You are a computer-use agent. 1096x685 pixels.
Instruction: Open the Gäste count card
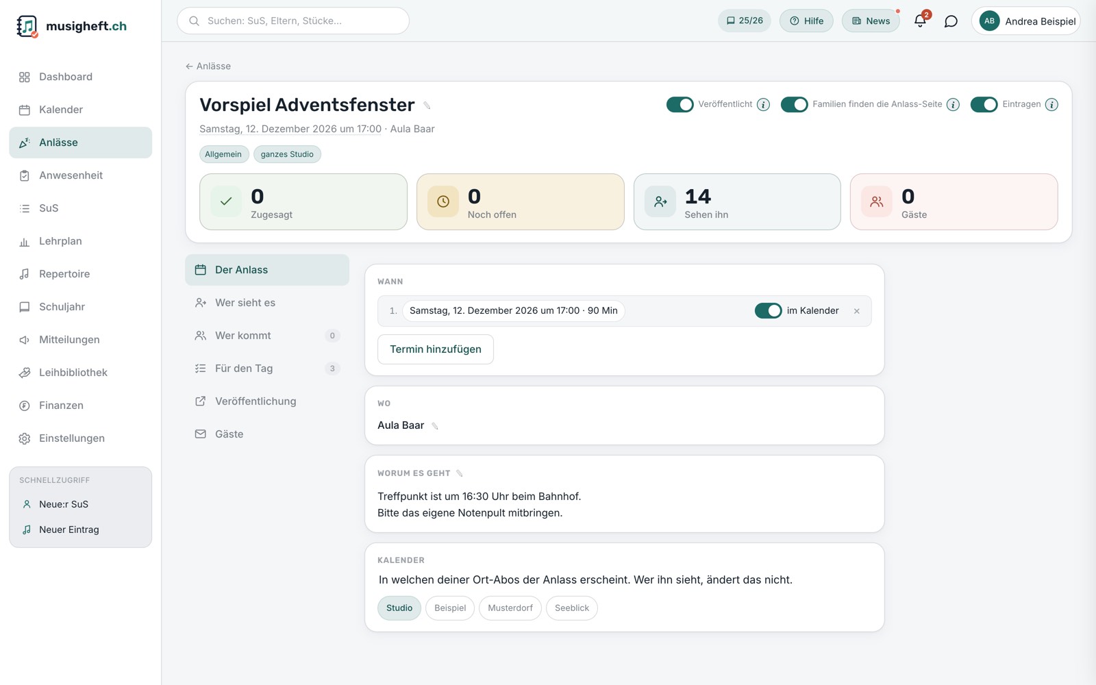(x=954, y=201)
